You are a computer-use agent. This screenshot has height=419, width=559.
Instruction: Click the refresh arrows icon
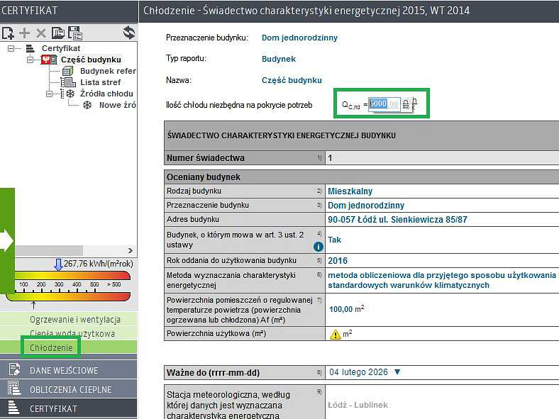pyautogui.click(x=129, y=33)
